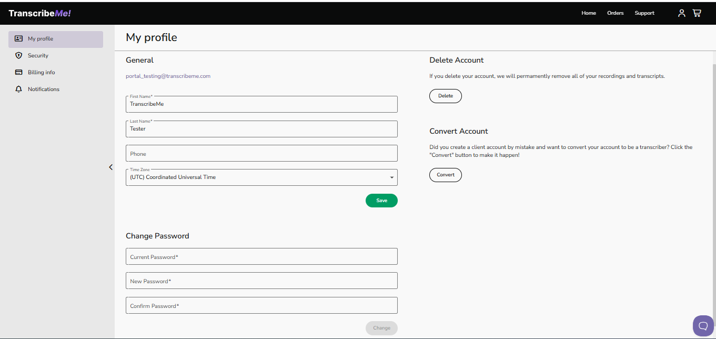Viewport: 716px width, 339px height.
Task: Open the Support menu item
Action: click(644, 13)
